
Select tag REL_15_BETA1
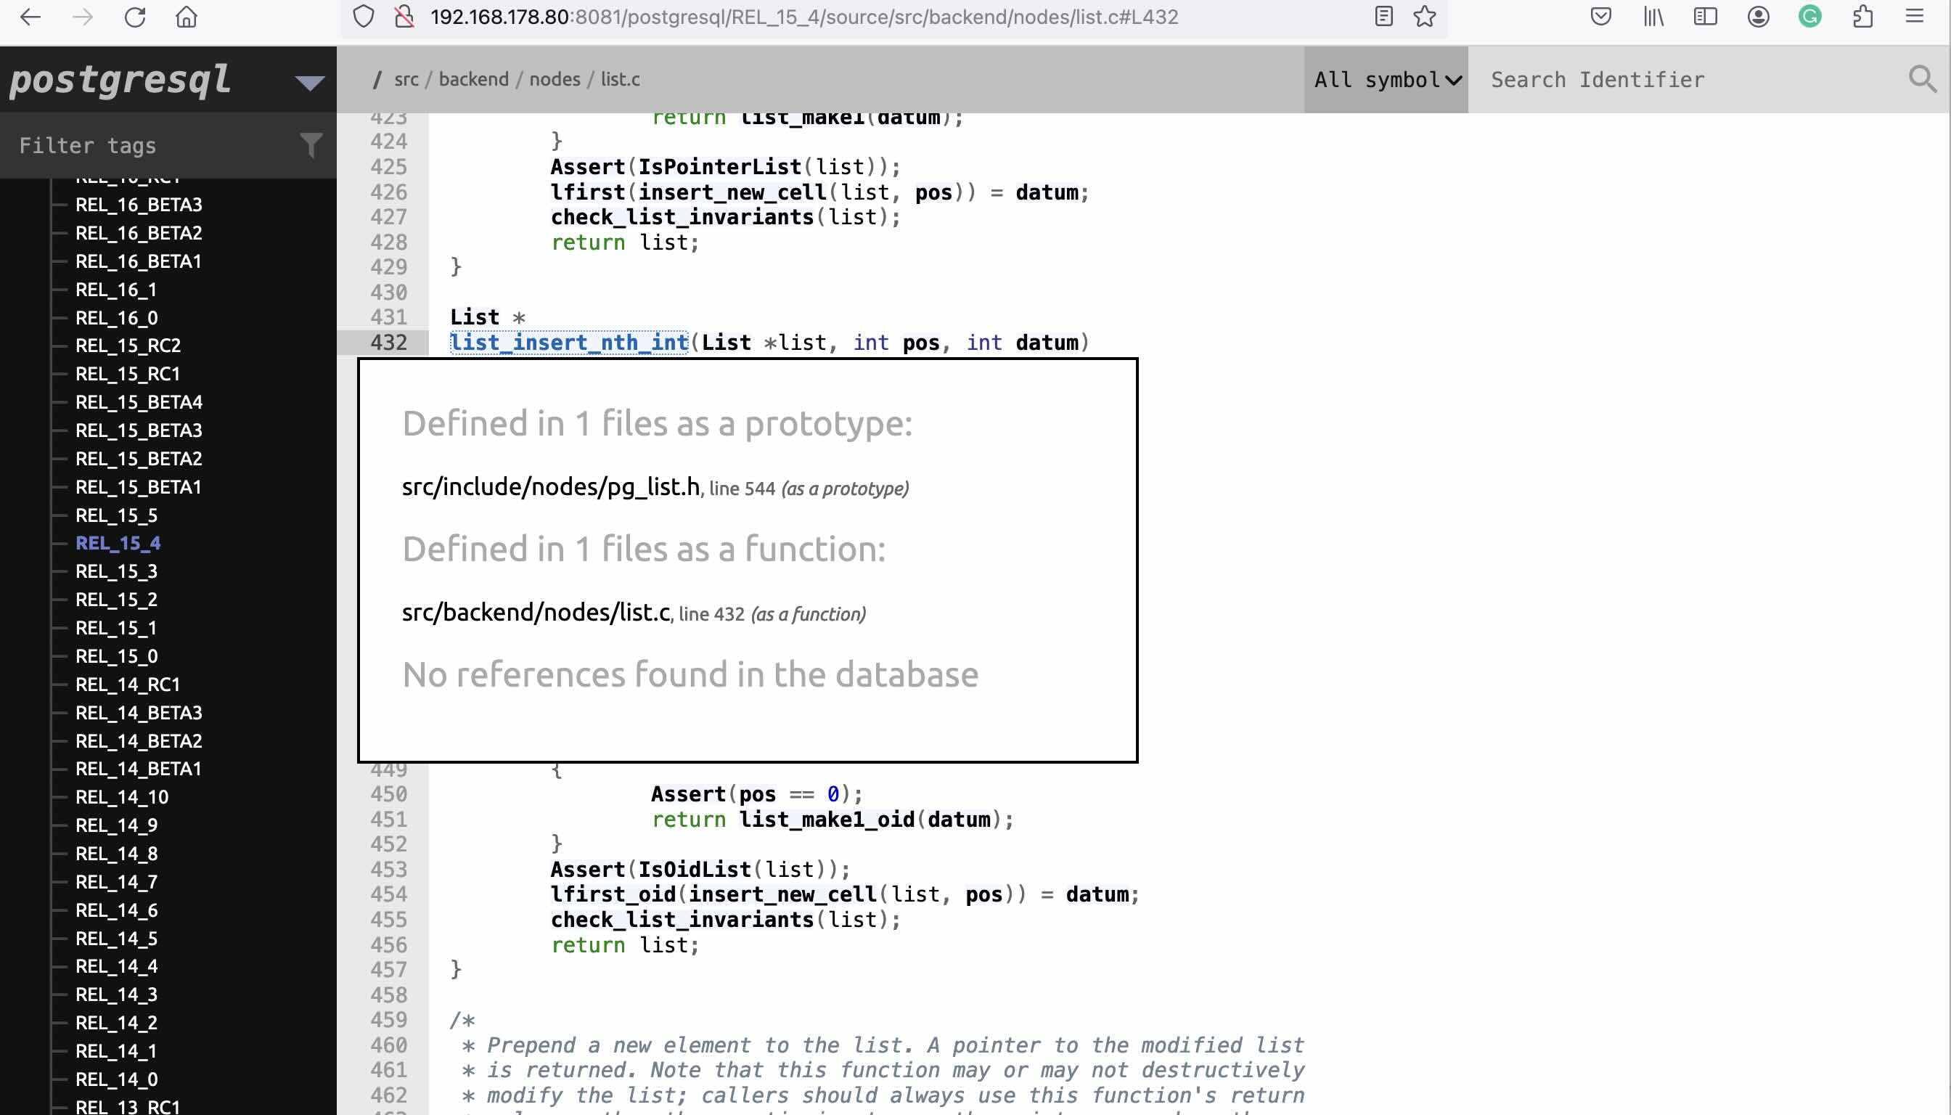coord(139,487)
